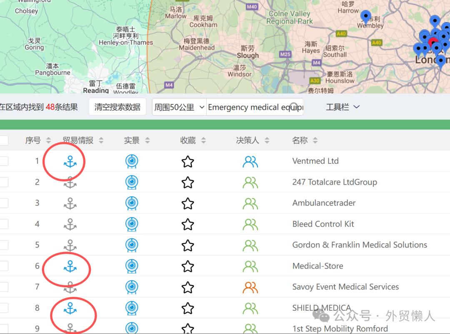Viewport: 450px width, 334px height.
Task: Click 清空搜索数据 to clear search data
Action: 117,107
